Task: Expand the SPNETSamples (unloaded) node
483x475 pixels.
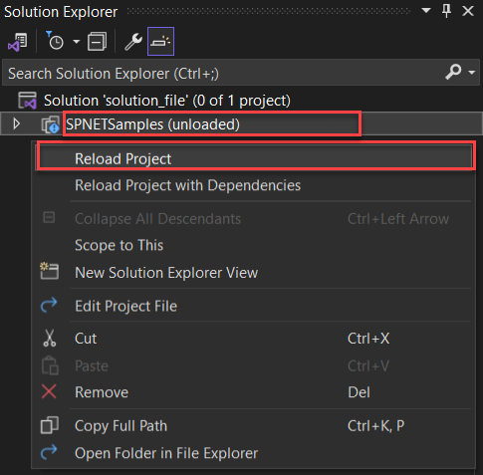Action: 16,123
